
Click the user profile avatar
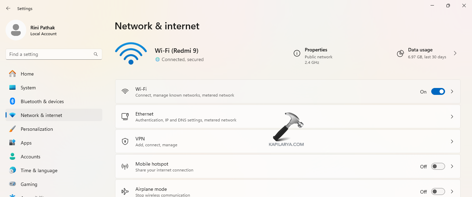[x=16, y=30]
